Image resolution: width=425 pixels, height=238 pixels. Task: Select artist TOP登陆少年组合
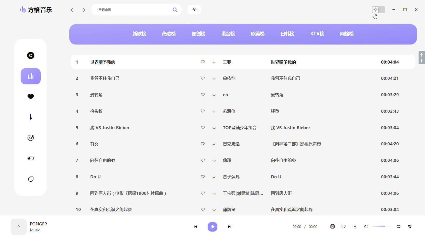point(240,128)
